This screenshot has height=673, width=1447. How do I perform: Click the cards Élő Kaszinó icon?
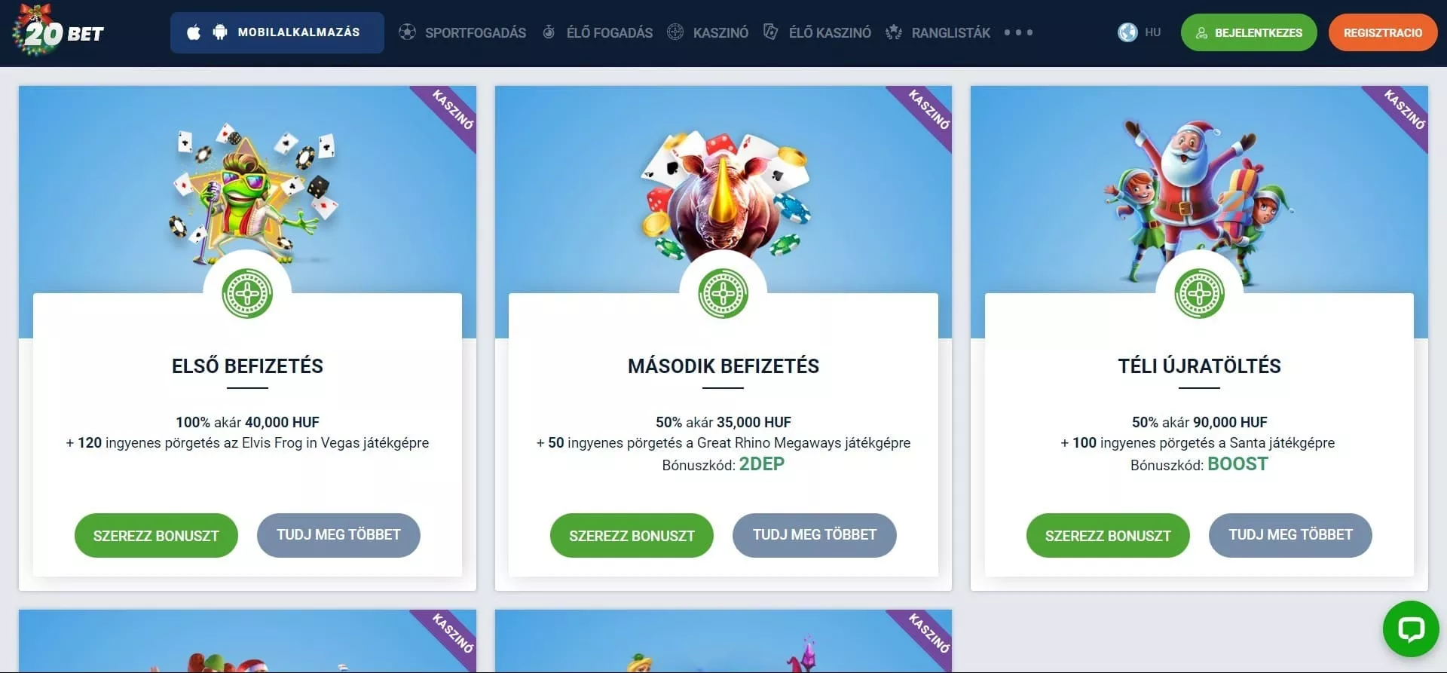click(x=770, y=32)
